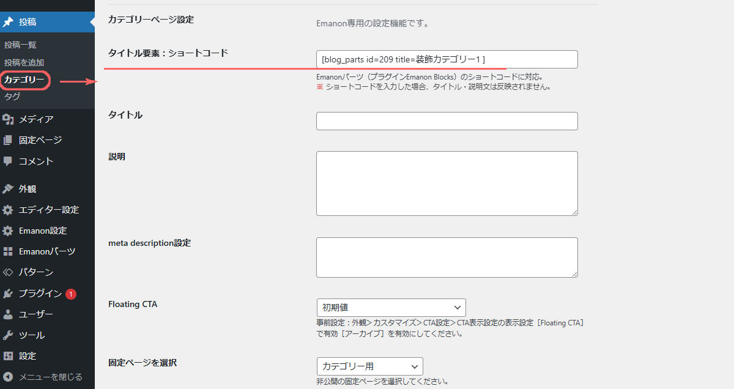Click the Appearance paintbrush icon
This screenshot has height=389, width=734.
[8, 189]
